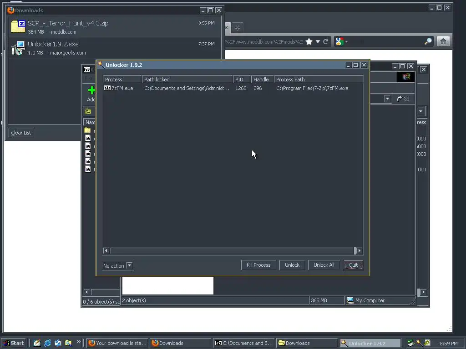Click the Handle value 296
Image resolution: width=466 pixels, height=349 pixels.
258,88
